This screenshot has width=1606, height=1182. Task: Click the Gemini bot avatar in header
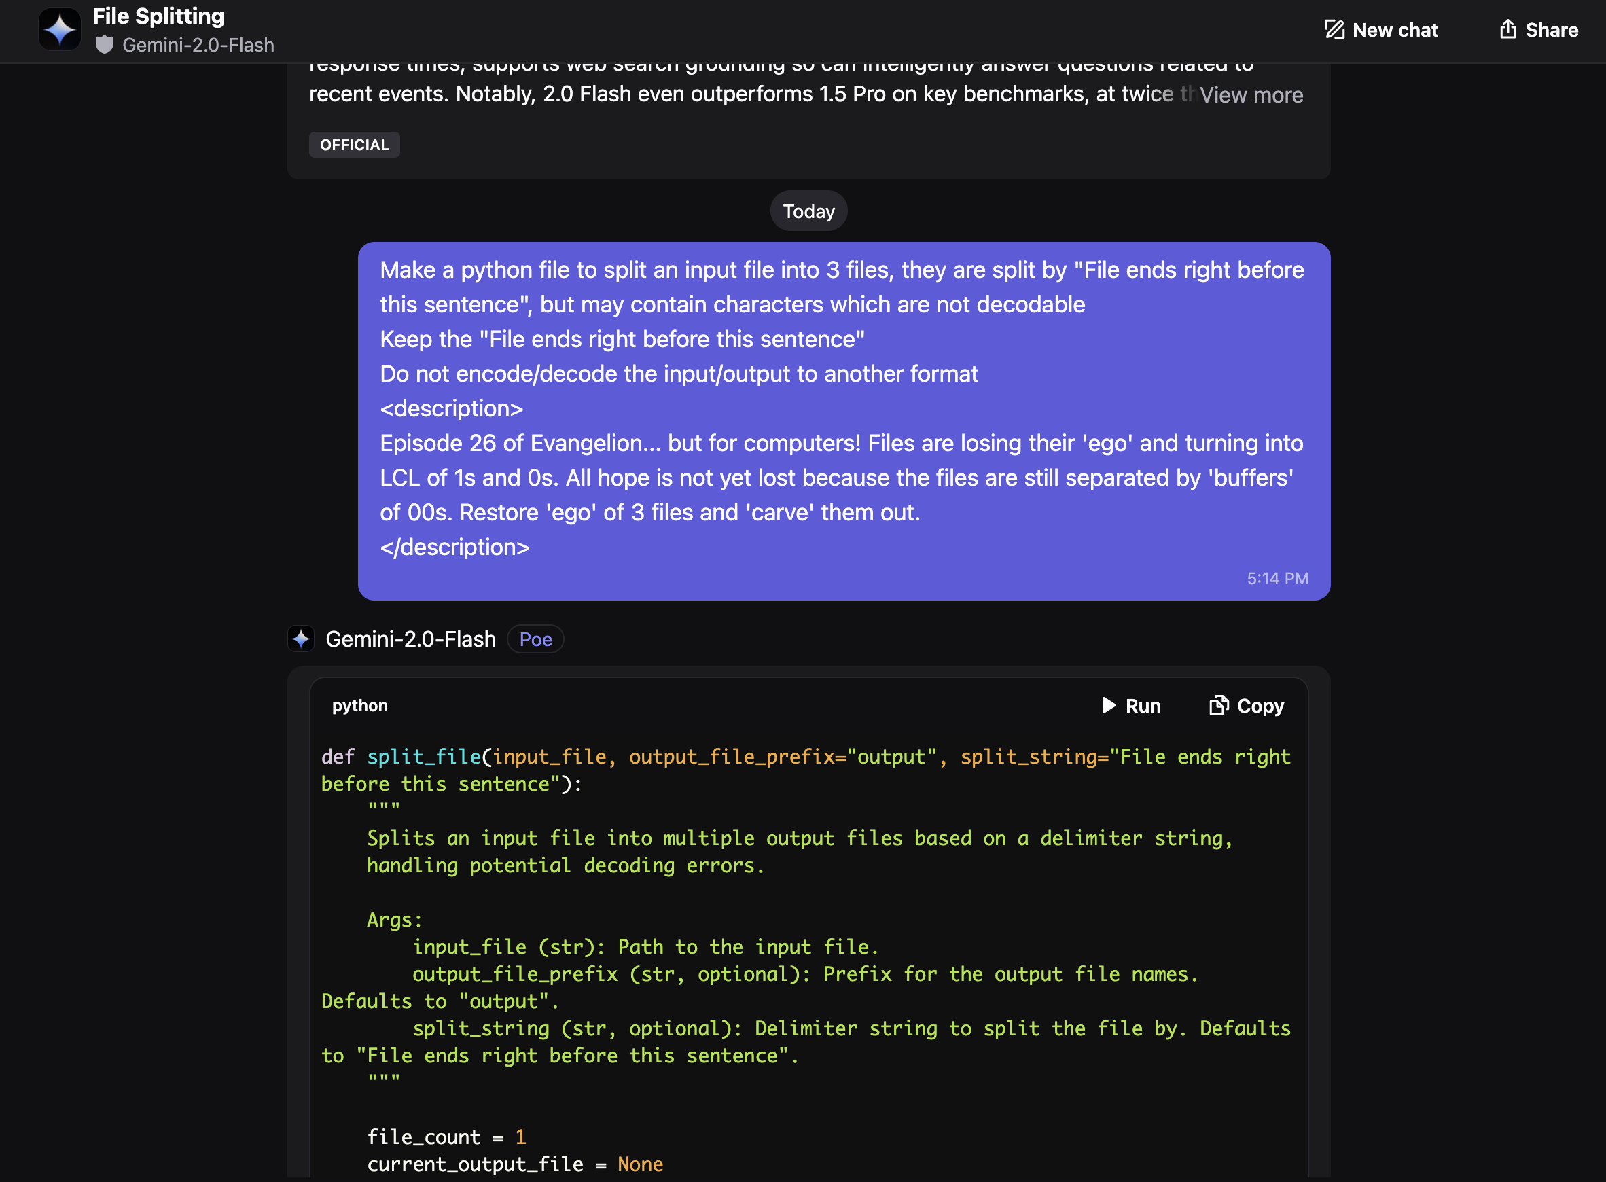pos(59,29)
